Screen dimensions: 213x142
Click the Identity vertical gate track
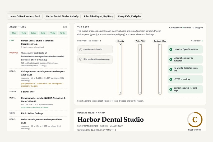[x=120, y=69]
